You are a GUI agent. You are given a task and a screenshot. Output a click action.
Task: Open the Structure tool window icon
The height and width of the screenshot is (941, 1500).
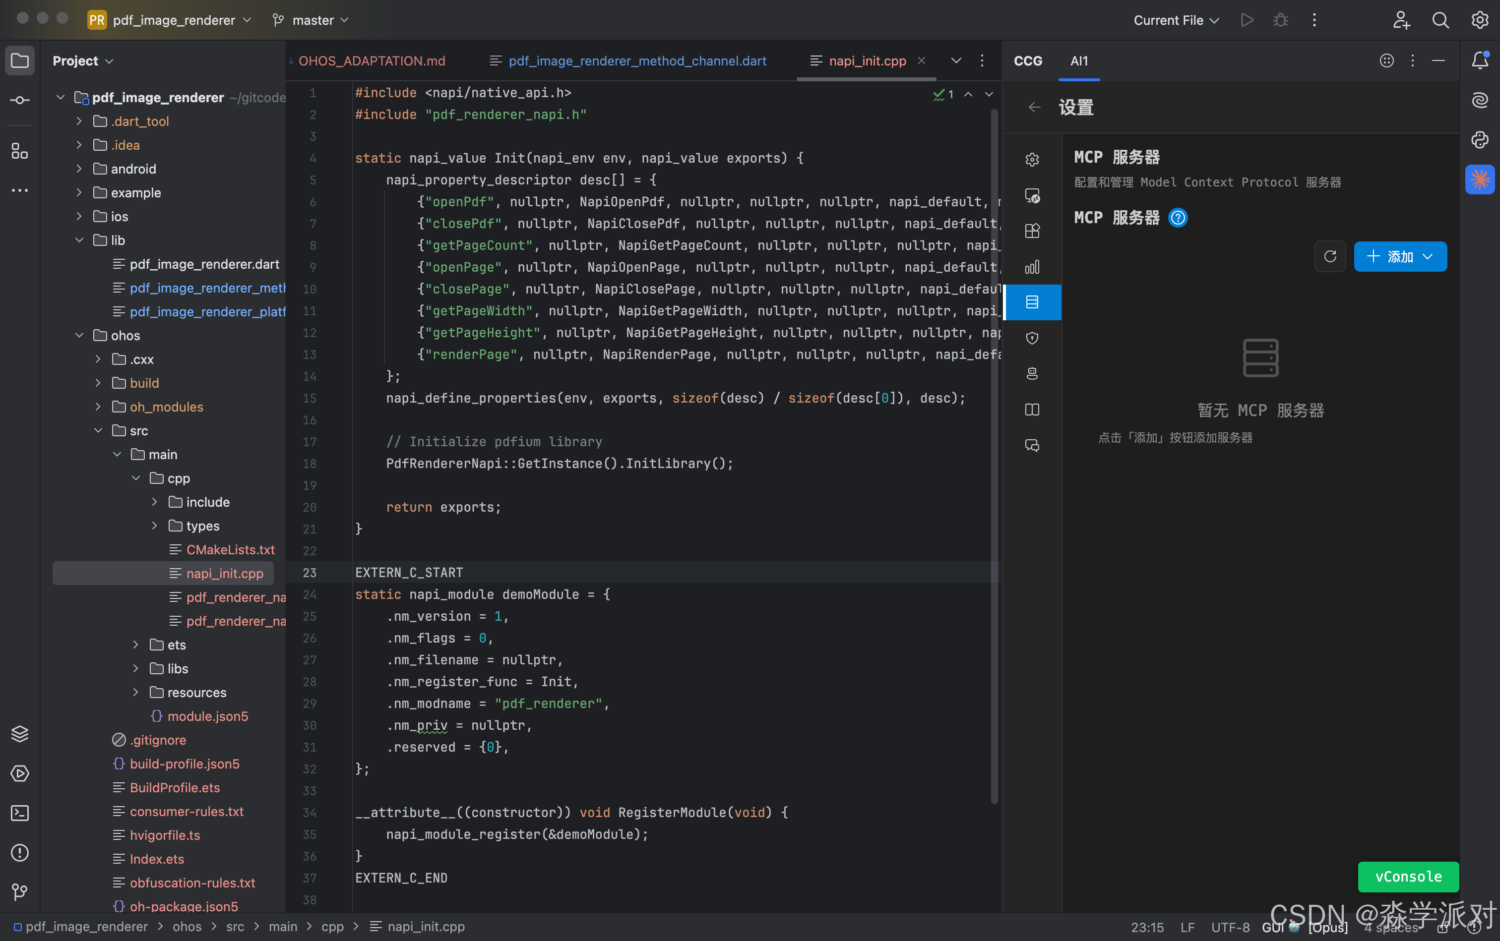20,151
